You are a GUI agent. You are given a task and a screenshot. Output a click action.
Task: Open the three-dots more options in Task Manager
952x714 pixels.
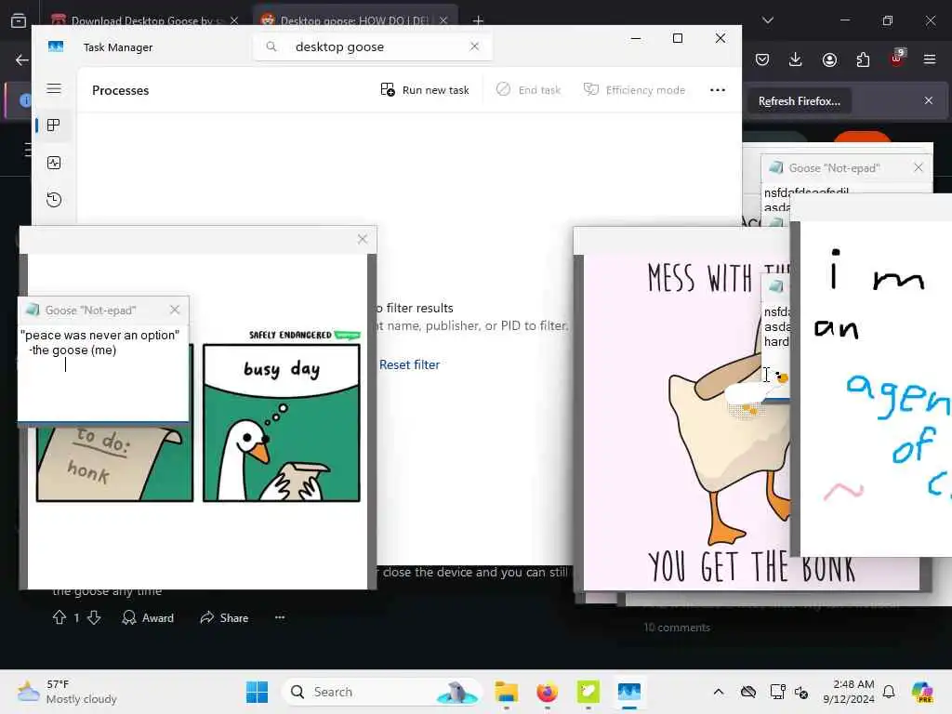tap(718, 90)
